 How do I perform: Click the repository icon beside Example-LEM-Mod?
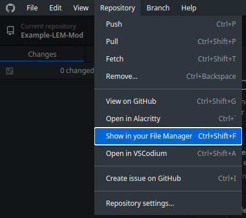coord(10,31)
